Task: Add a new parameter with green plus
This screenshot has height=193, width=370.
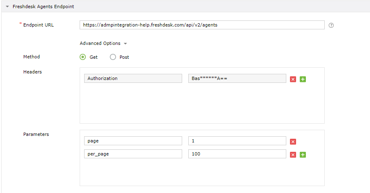Action: [x=303, y=155]
